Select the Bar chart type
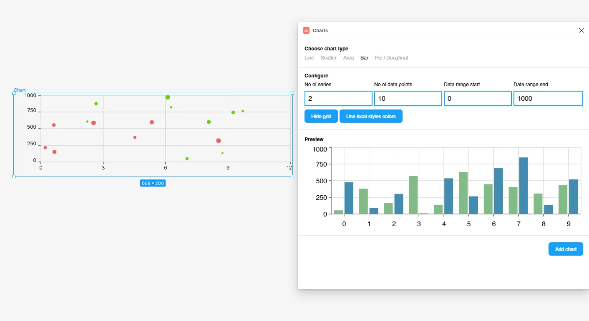Viewport: 589px width, 321px height. pyautogui.click(x=364, y=58)
